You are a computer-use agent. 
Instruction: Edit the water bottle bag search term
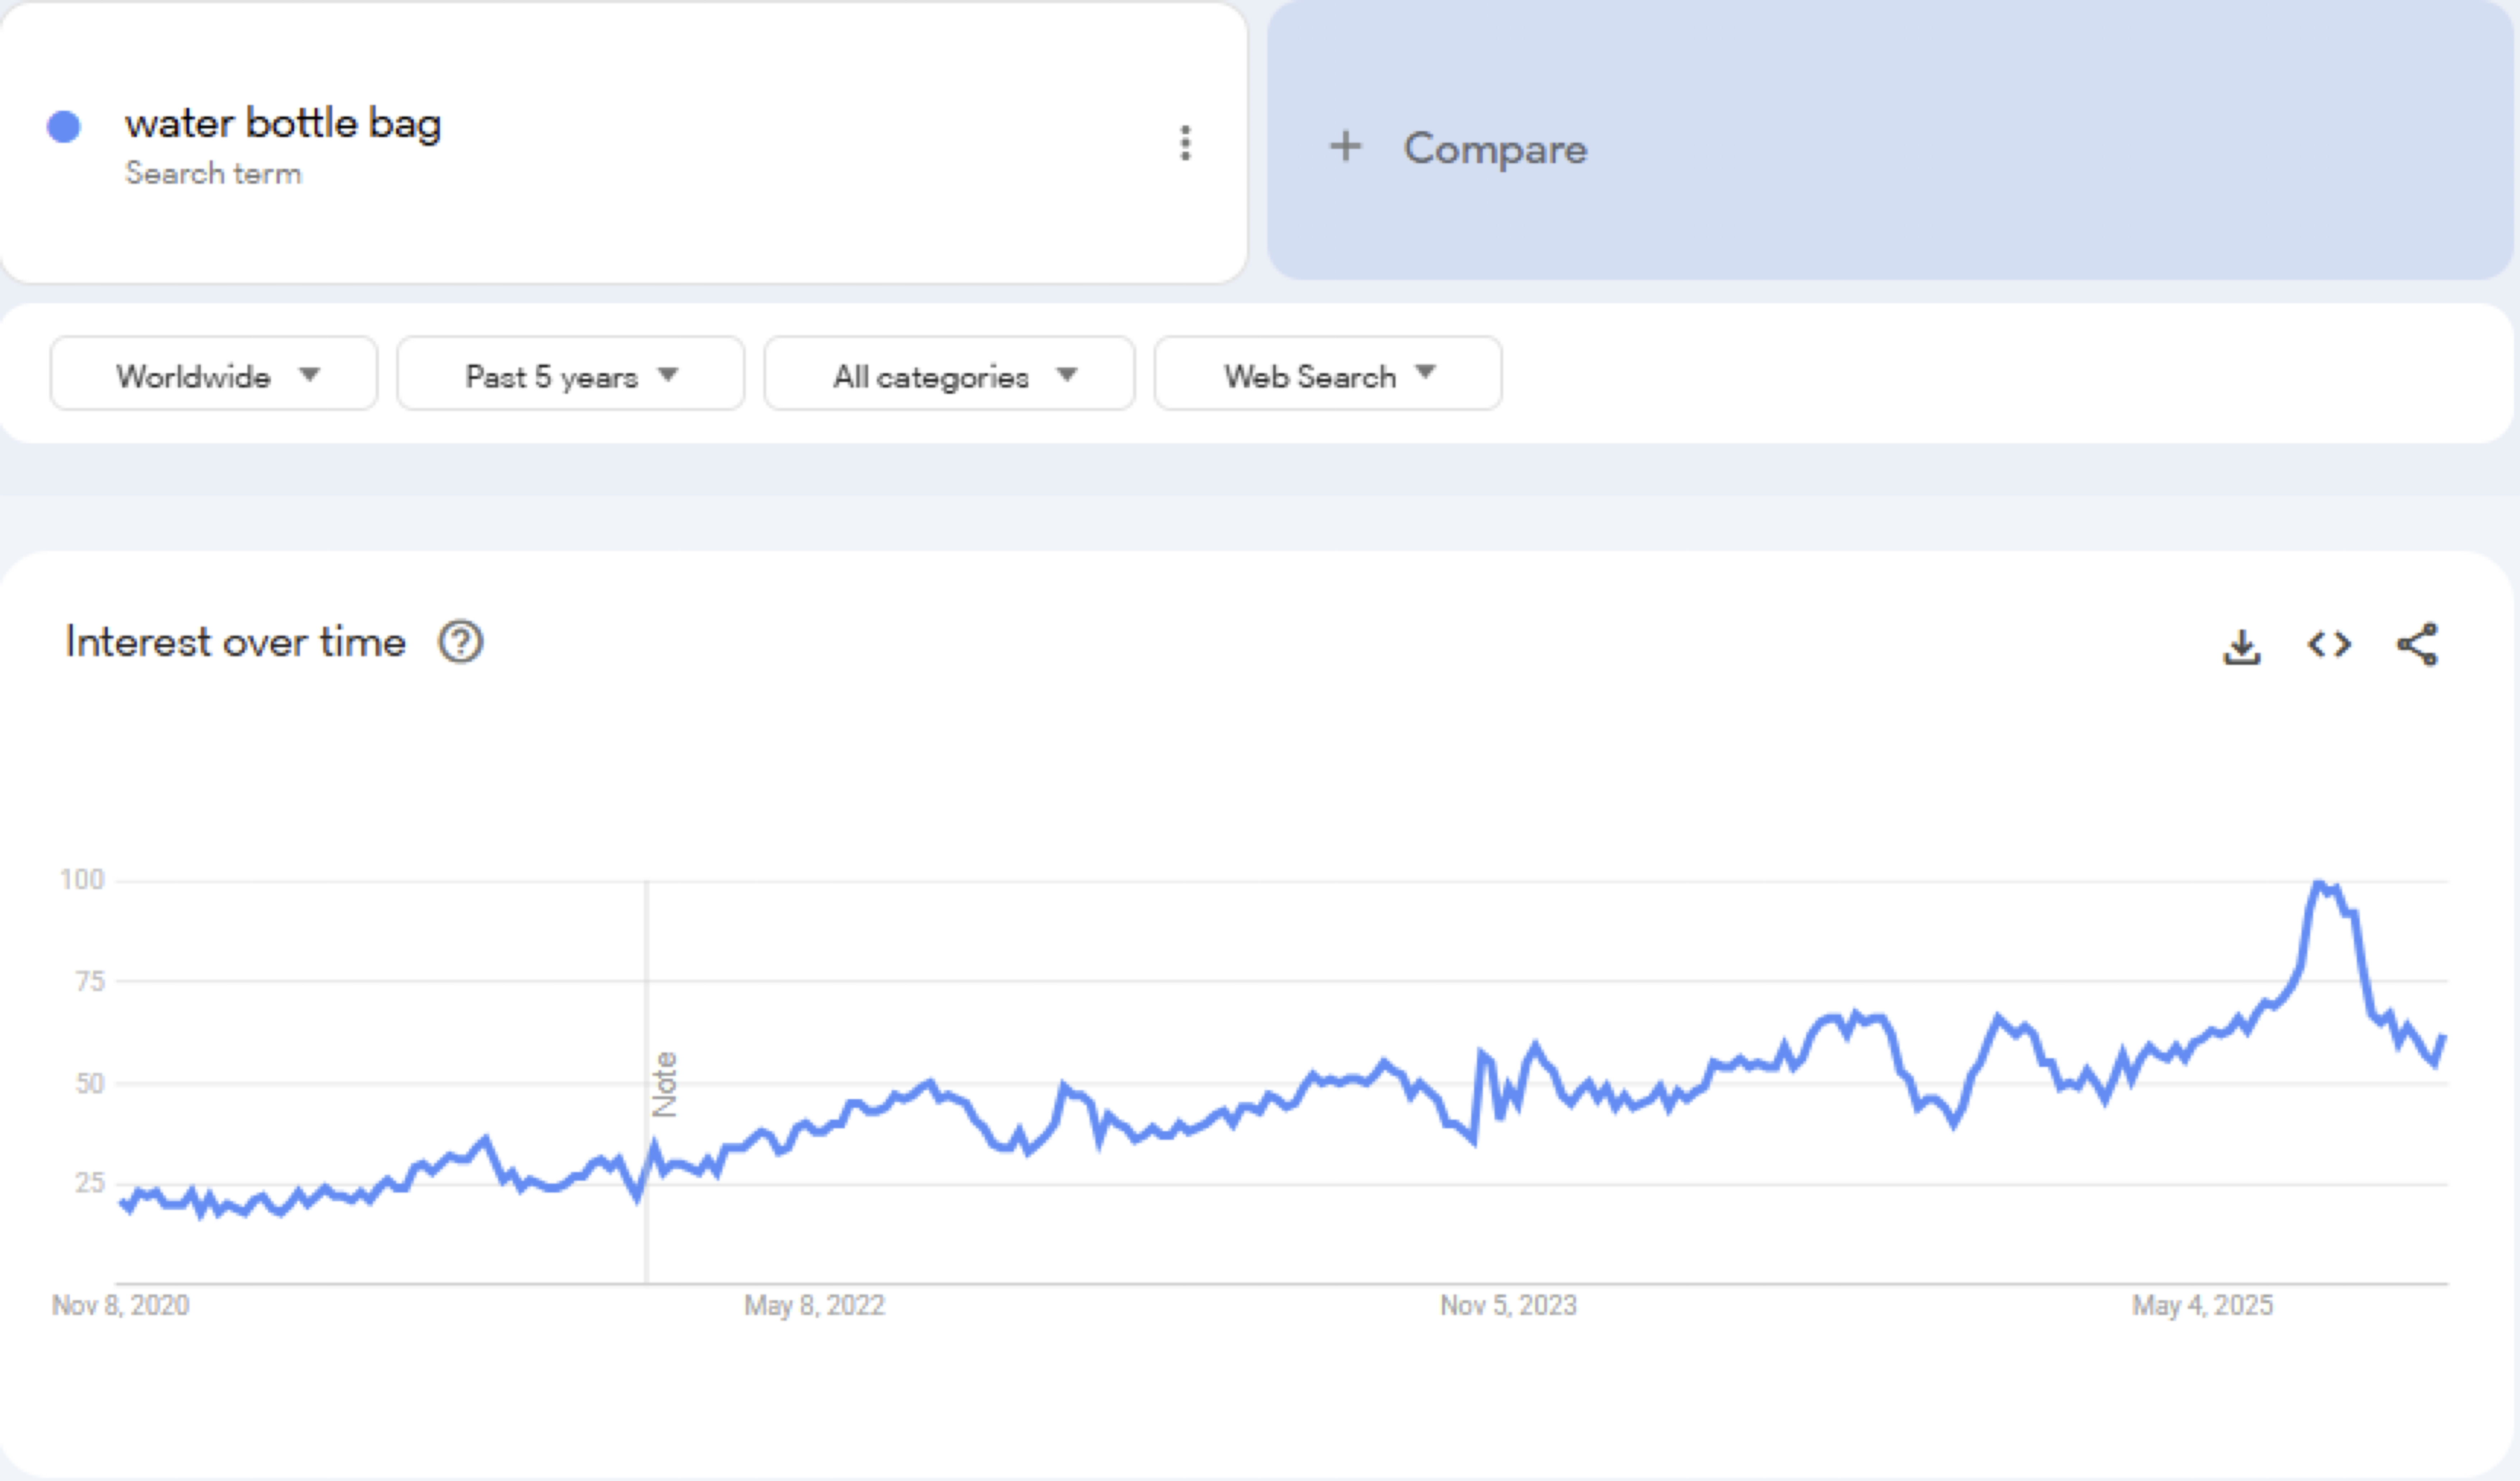pos(283,124)
